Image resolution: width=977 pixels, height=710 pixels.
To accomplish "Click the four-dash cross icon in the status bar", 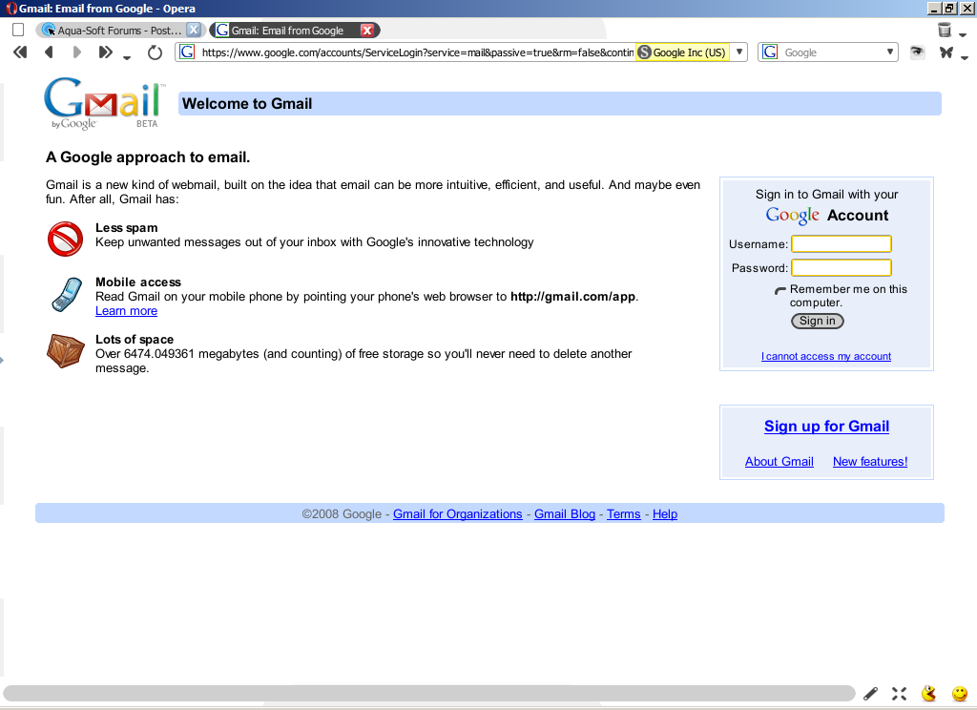I will [899, 693].
